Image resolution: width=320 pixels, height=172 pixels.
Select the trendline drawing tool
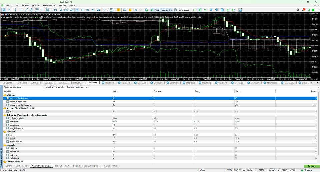(x=26, y=10)
